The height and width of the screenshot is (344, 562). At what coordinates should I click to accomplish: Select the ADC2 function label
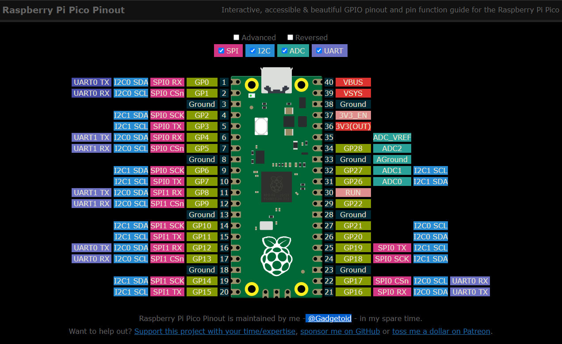coord(392,148)
